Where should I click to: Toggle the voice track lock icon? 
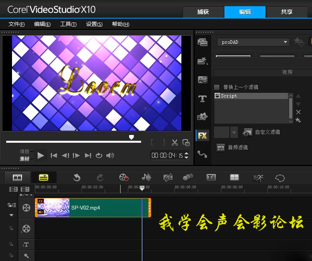[11, 255]
